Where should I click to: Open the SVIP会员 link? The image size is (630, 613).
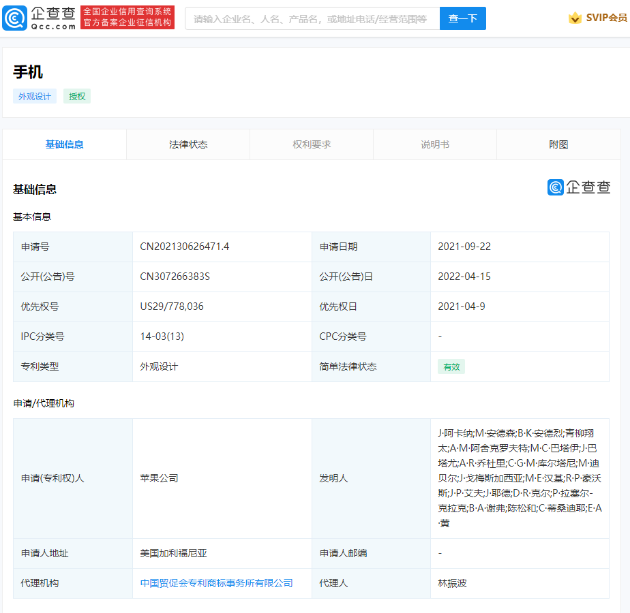pos(606,18)
